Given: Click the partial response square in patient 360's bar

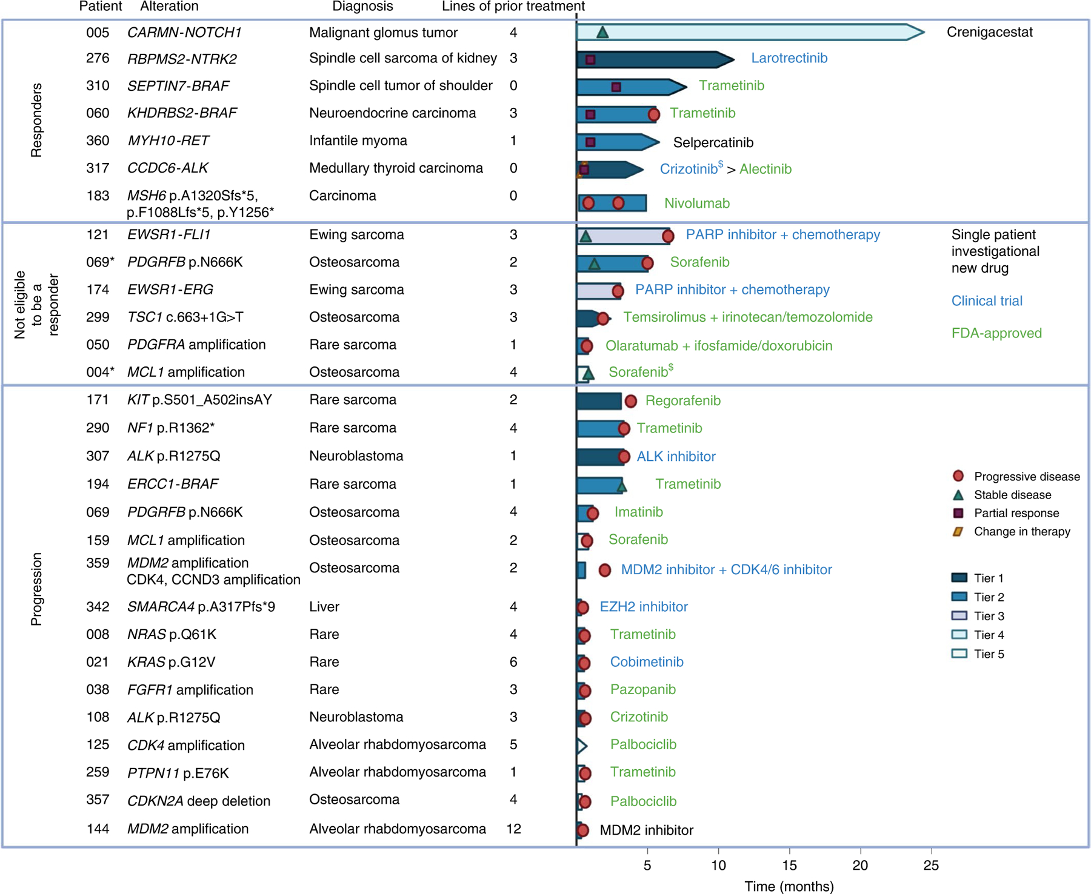Looking at the screenshot, I should coord(590,142).
